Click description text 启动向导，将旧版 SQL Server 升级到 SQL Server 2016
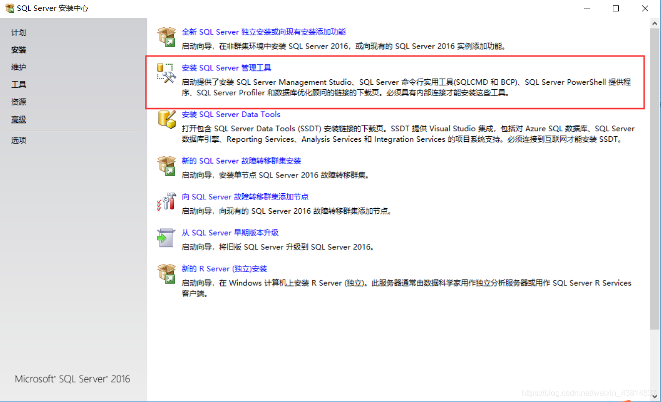The height and width of the screenshot is (402, 661). (278, 247)
